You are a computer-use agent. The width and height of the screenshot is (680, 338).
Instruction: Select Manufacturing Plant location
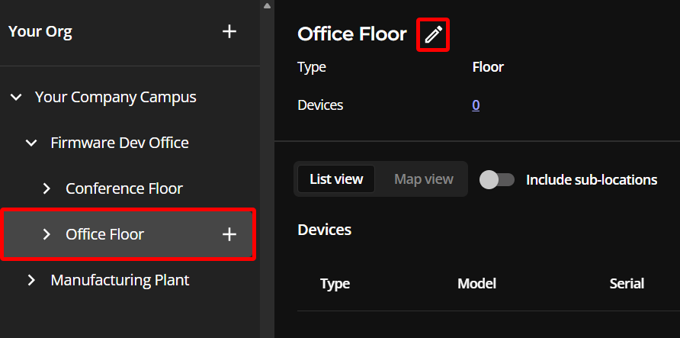coord(120,280)
